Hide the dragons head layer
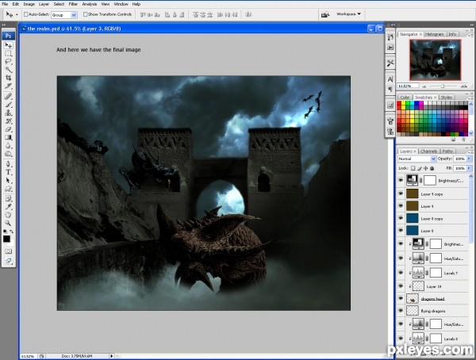The height and width of the screenshot is (360, 476). point(401,299)
